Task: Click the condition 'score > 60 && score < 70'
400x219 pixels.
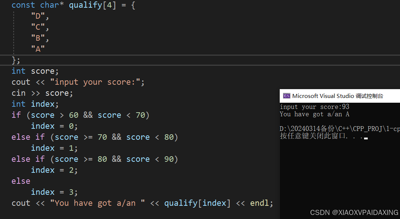Action: tap(88, 115)
